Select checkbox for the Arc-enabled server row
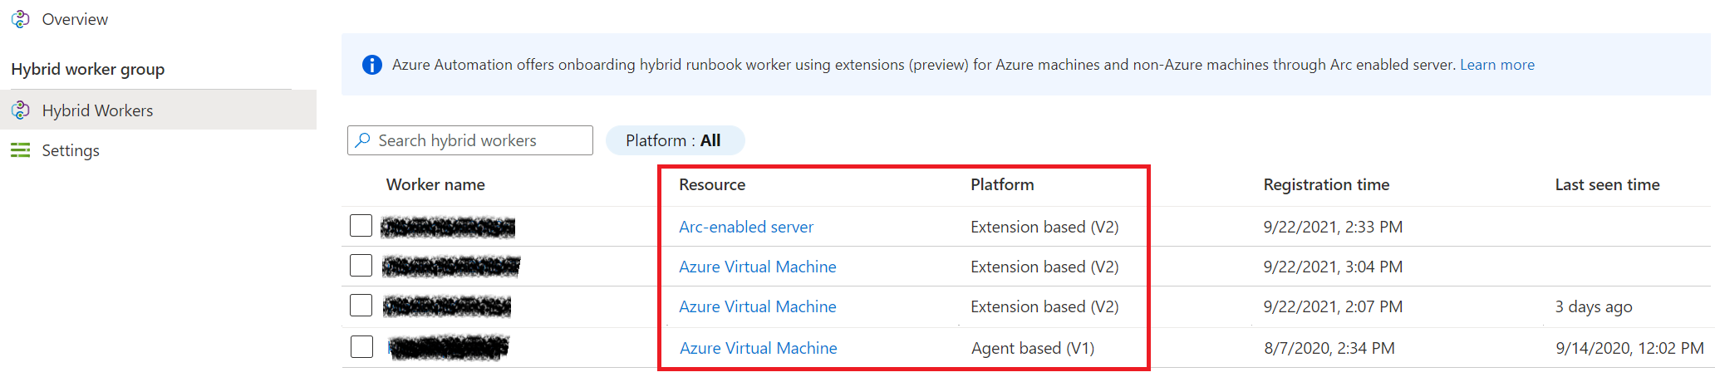The width and height of the screenshot is (1715, 382). click(361, 226)
